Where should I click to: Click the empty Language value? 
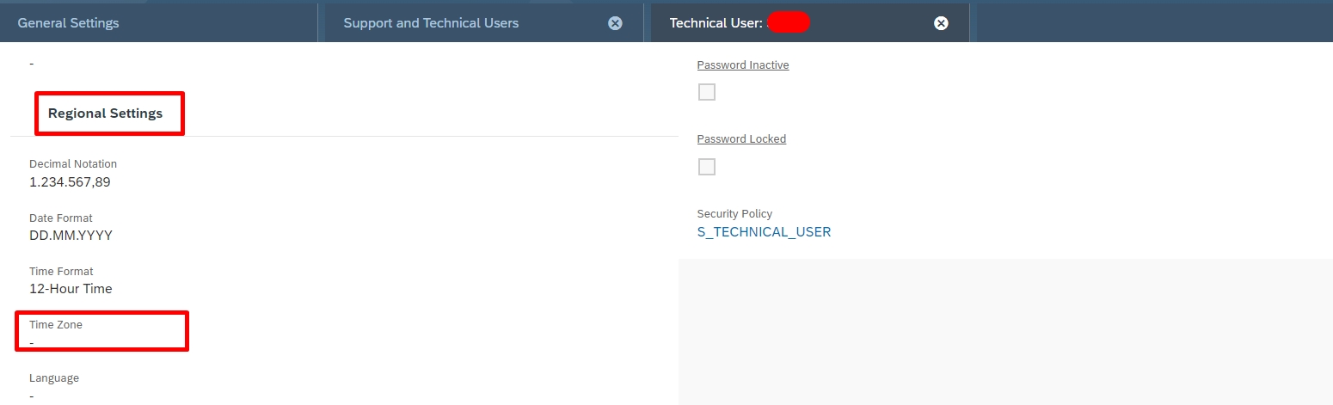(x=32, y=396)
